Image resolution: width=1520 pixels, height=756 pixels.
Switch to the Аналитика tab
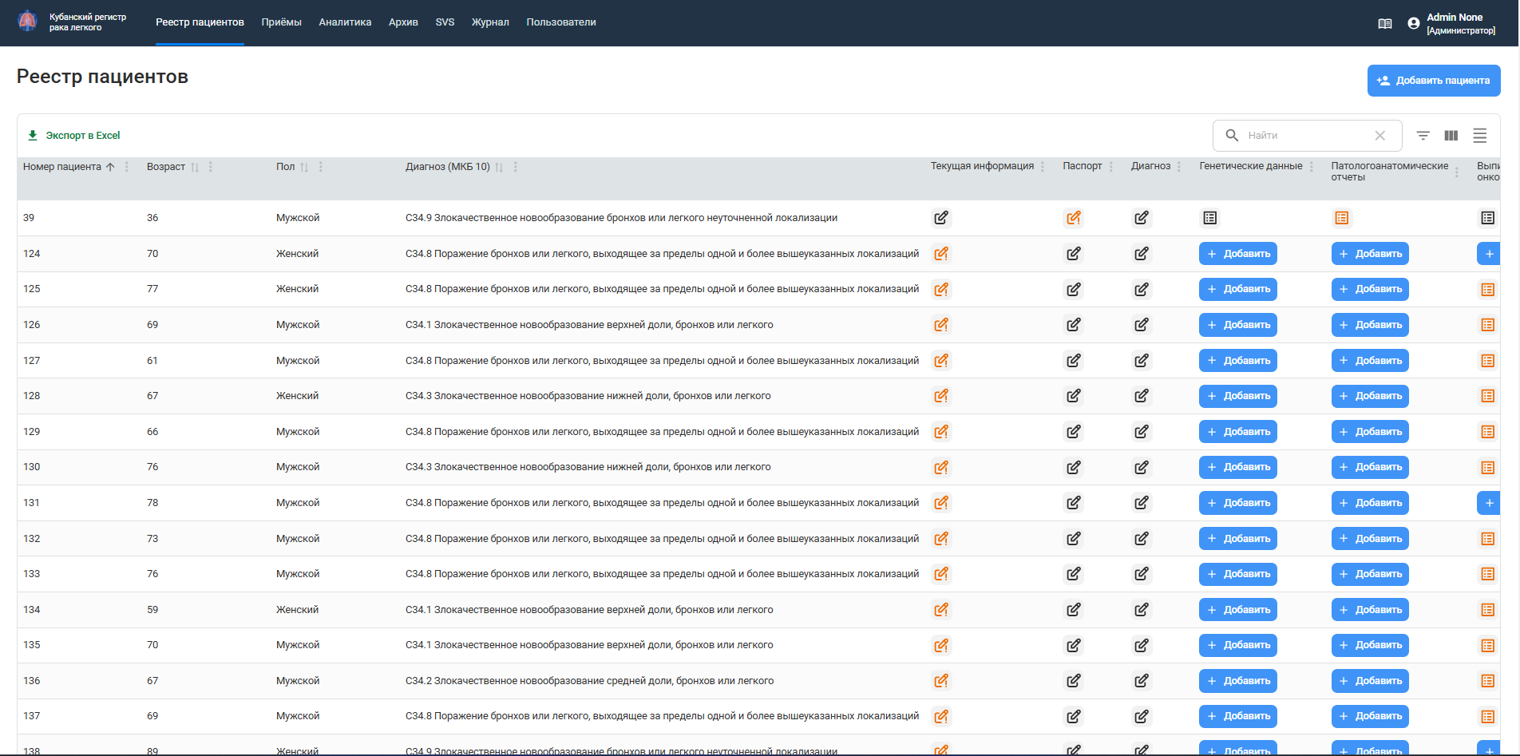click(x=345, y=22)
